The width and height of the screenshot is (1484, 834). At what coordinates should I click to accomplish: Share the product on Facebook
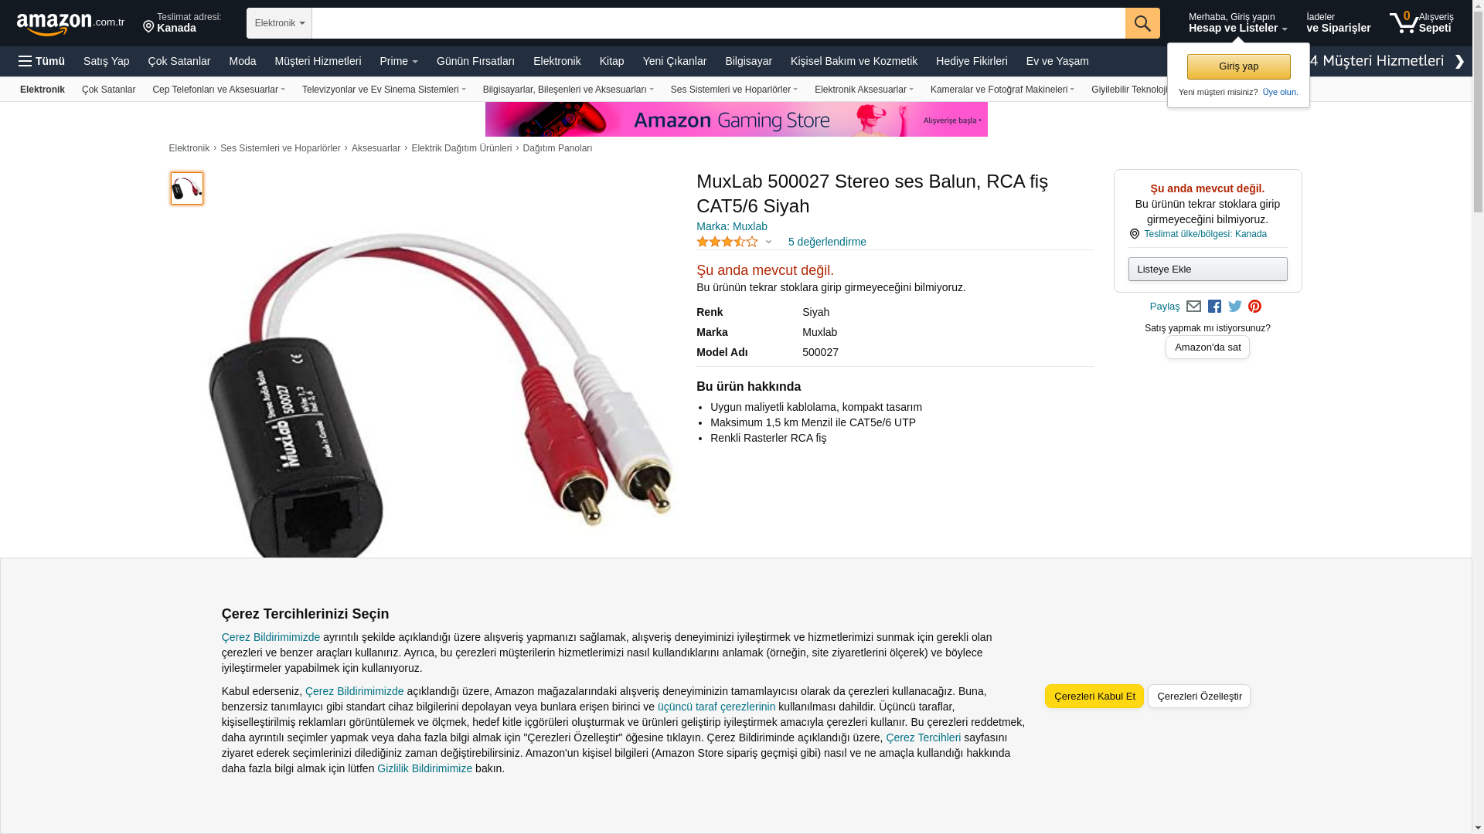pyautogui.click(x=1214, y=307)
